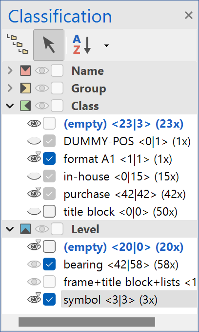
Task: Toggle eye of frame+title block+lists level
Action: (34, 282)
